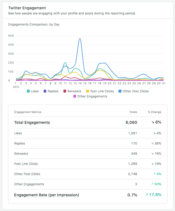Image resolution: width=175 pixels, height=211 pixels.
Task: Click the 500 y-axis label
Action: tap(11, 36)
